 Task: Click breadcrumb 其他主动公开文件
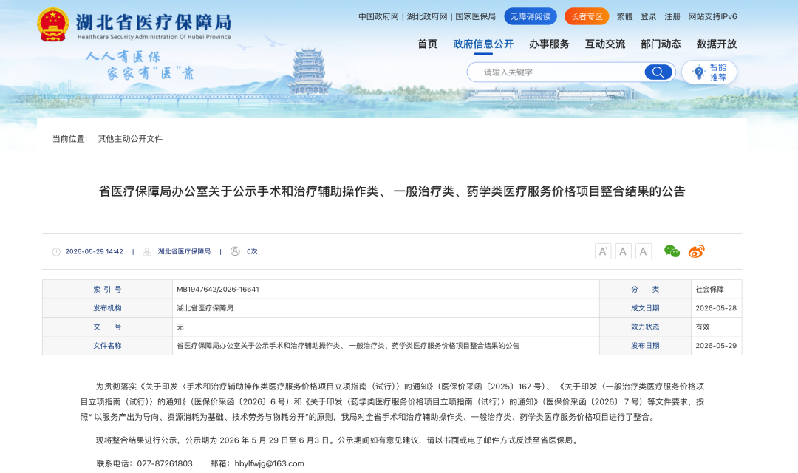pyautogui.click(x=130, y=139)
